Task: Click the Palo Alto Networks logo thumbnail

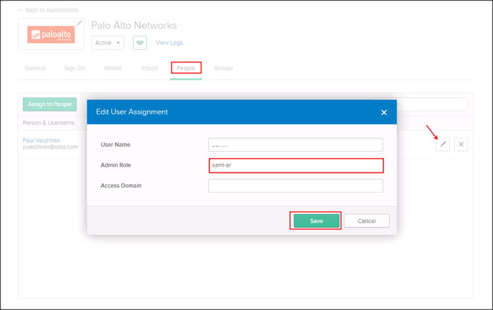Action: pos(50,35)
